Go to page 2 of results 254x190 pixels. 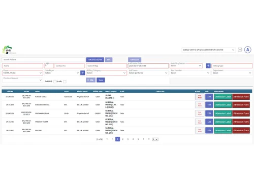(x=123, y=139)
